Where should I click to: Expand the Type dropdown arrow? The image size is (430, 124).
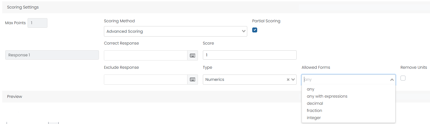(x=293, y=79)
